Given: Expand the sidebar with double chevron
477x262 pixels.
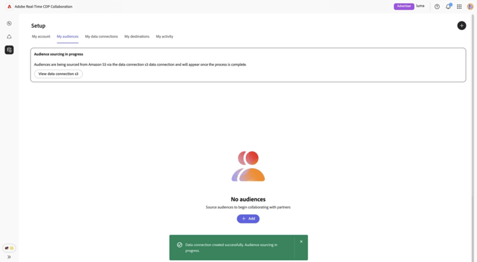Looking at the screenshot, I should (9, 257).
